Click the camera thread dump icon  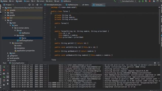click(x=4, y=74)
